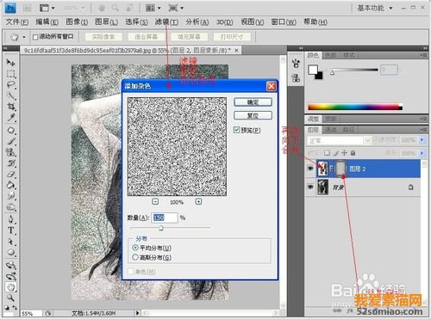Select the Eraser tool
431x319 pixels.
coord(11,174)
